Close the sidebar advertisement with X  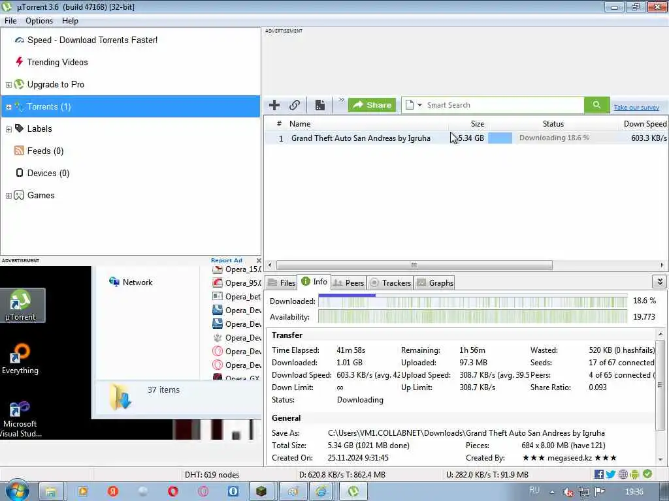(x=259, y=260)
